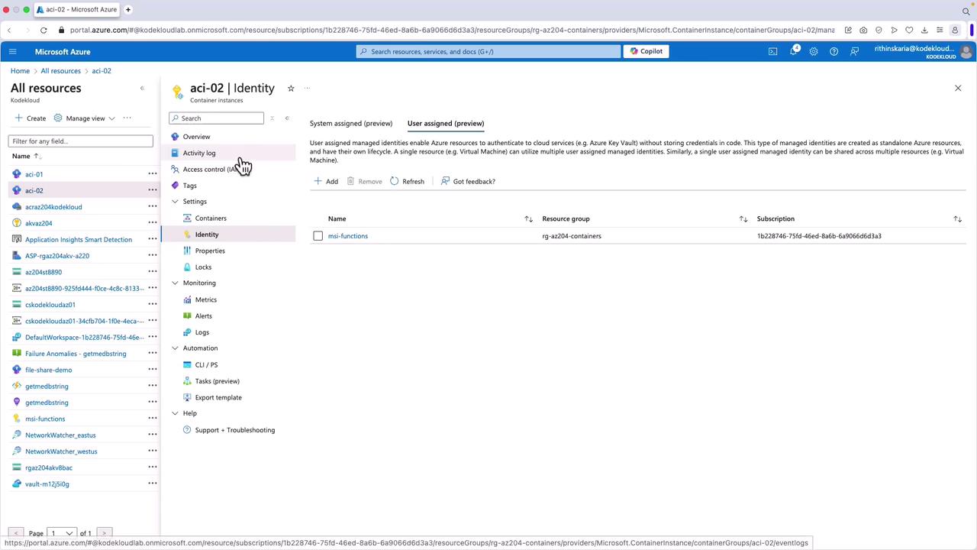
Task: Sort identities by Resource group arrows
Action: click(x=743, y=219)
